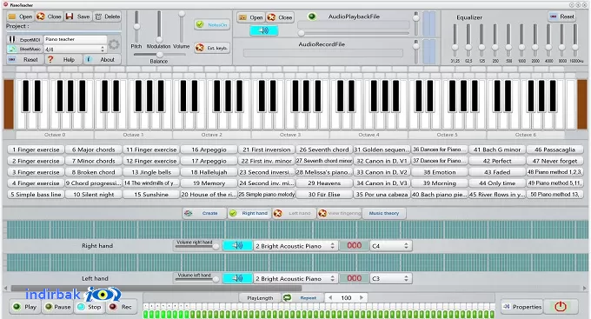Show the About info dialog
Image resolution: width=591 pixels, height=319 pixels.
[x=102, y=60]
